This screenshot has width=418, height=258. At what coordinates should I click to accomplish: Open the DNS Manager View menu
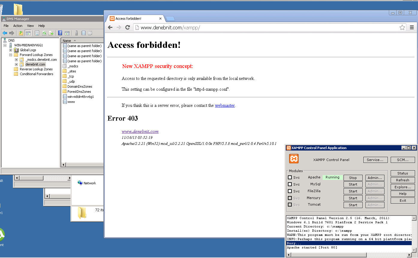[30, 26]
